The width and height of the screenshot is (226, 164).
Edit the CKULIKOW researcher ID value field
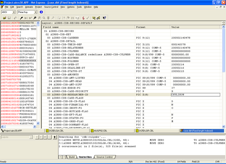195,94
